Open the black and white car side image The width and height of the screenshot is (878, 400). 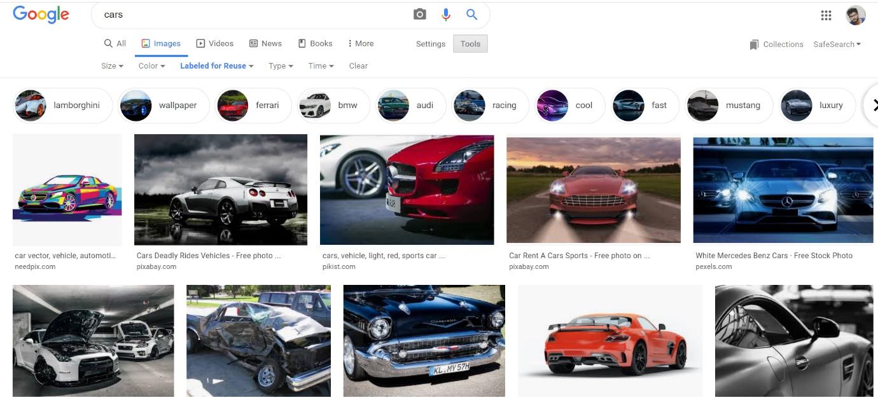point(794,341)
